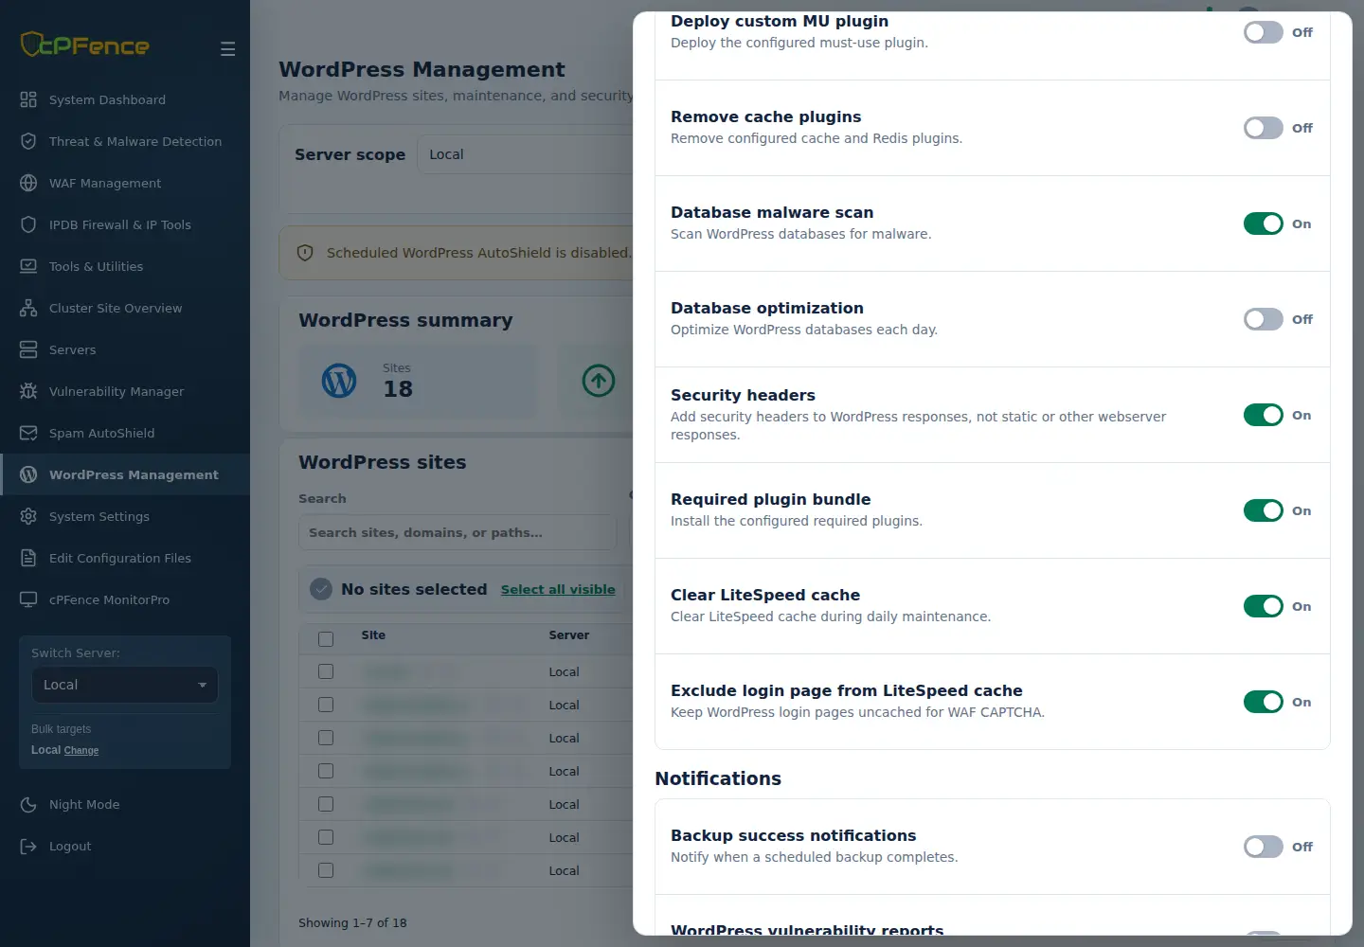
Task: Click Change link under Bulk targets
Action: point(81,750)
